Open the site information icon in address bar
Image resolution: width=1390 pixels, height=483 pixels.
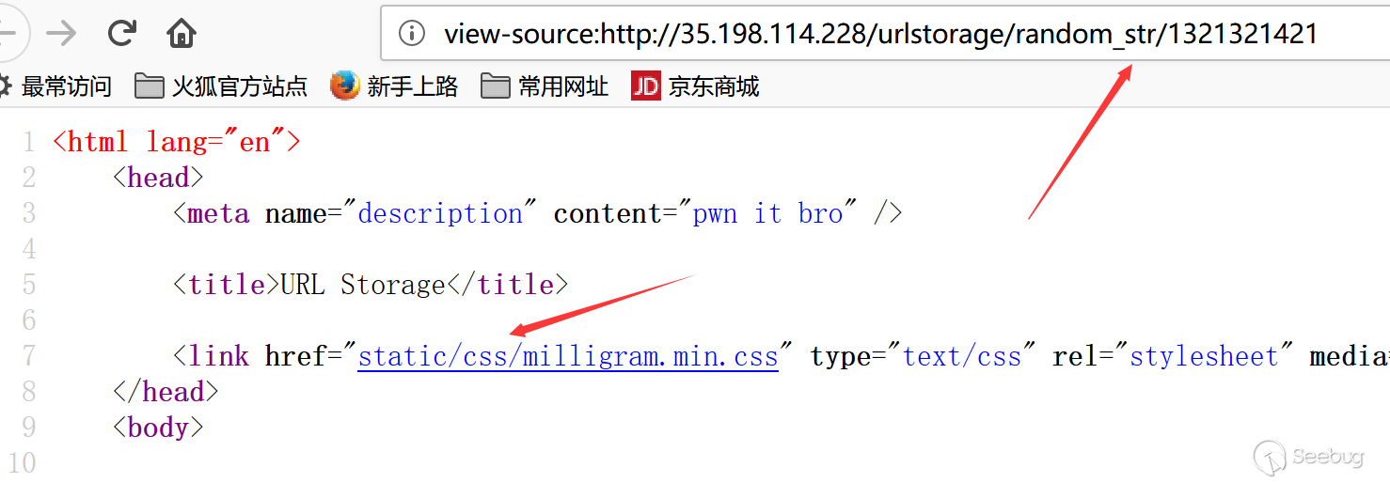[x=412, y=35]
